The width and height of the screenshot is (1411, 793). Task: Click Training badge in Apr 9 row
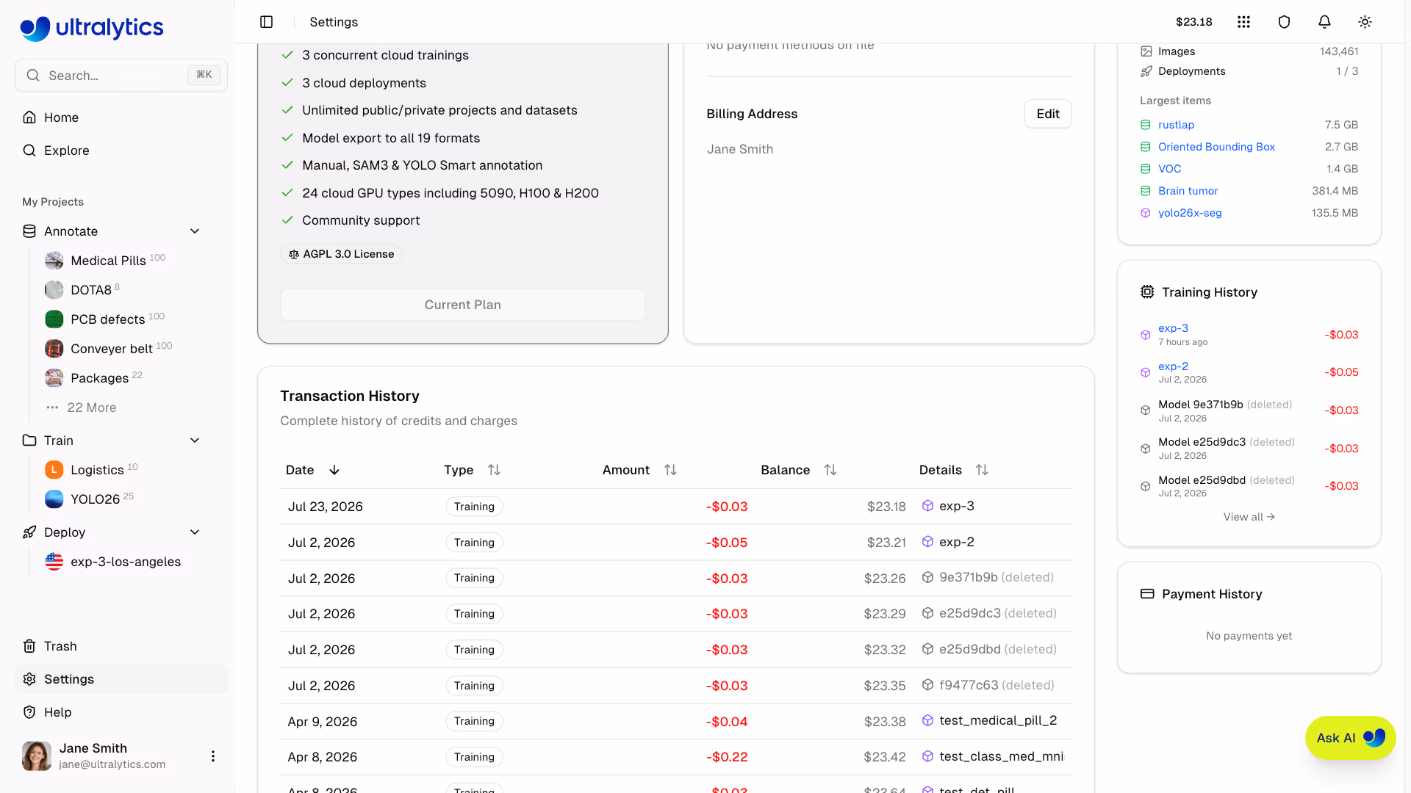(x=474, y=721)
